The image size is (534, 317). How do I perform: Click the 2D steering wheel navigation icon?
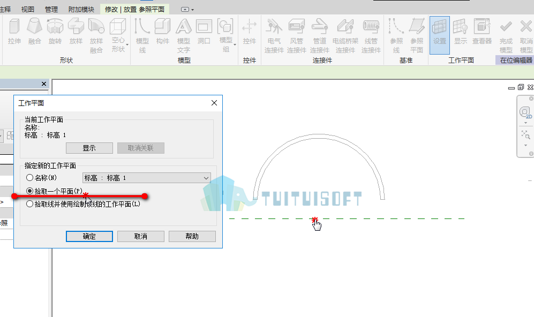point(525,112)
